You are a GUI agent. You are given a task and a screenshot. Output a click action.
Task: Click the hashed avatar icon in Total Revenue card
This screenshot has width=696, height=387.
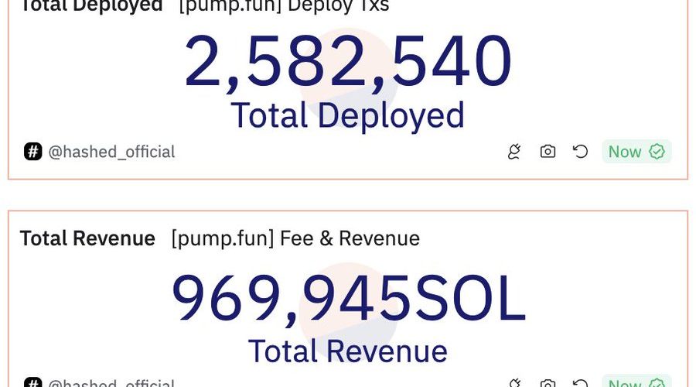[x=32, y=383]
